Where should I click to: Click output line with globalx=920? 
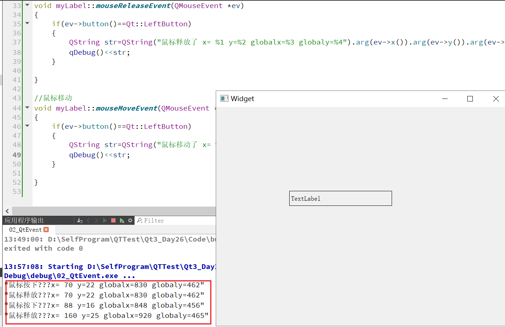[x=106, y=316]
